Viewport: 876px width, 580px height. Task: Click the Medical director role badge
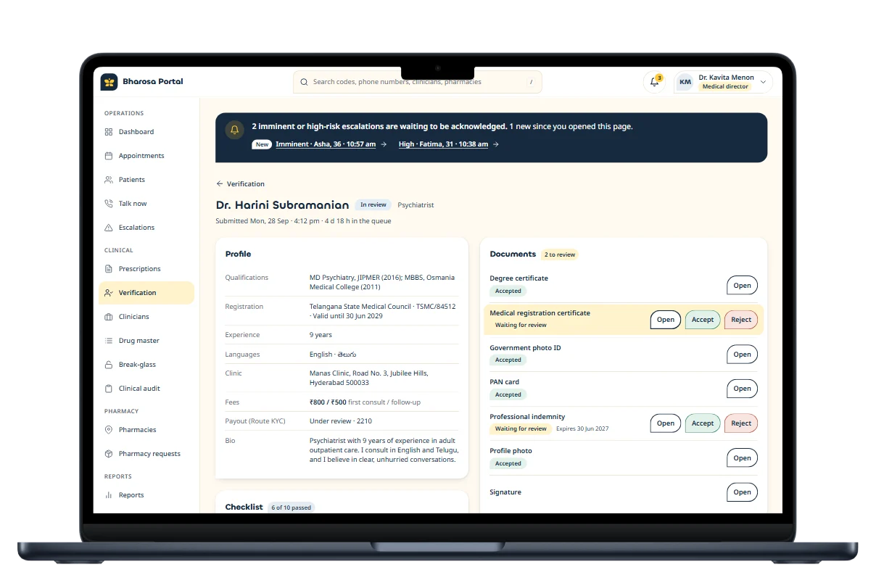pyautogui.click(x=725, y=86)
